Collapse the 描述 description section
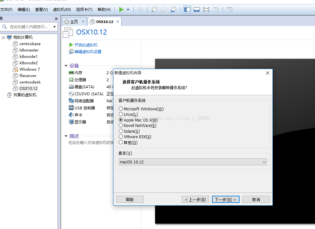Screen dimensions: 315x229 tap(66, 136)
